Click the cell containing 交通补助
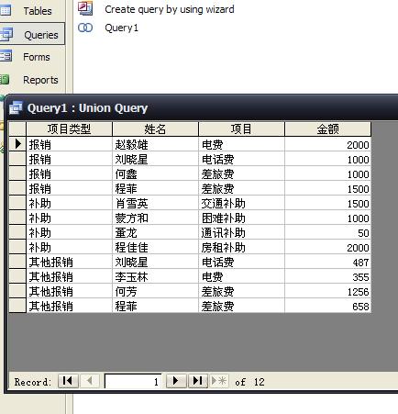 (241, 203)
